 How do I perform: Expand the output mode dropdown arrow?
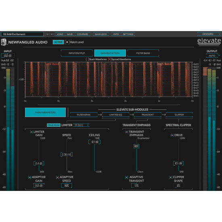pyautogui.click(x=219, y=55)
